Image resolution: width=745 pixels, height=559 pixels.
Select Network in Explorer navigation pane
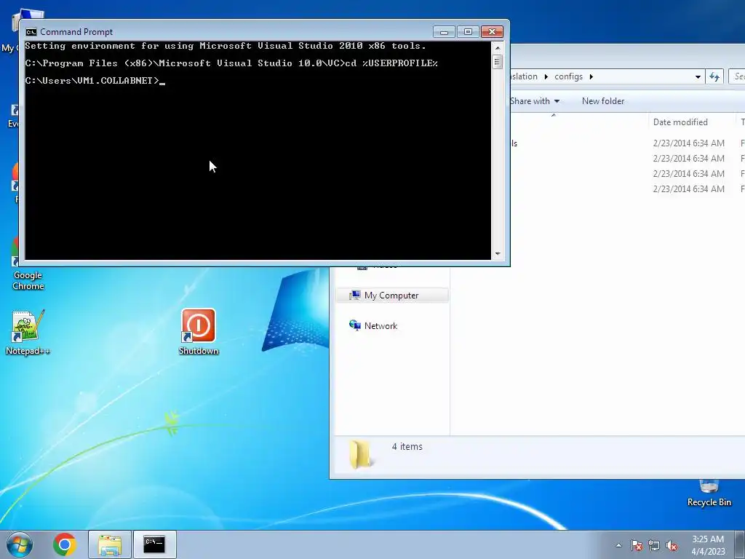click(x=381, y=325)
